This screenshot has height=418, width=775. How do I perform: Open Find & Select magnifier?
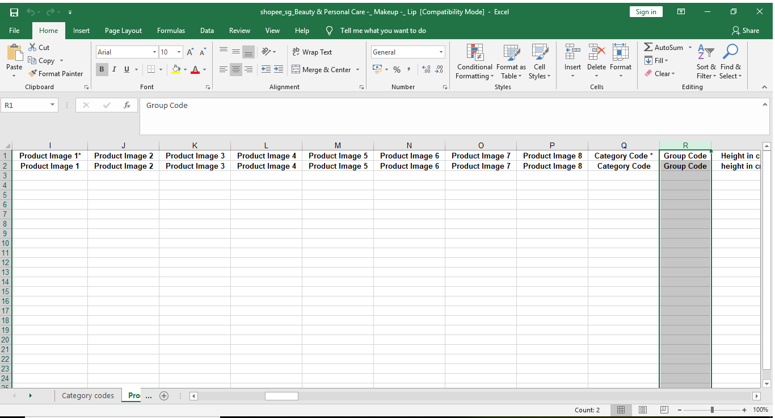[731, 62]
